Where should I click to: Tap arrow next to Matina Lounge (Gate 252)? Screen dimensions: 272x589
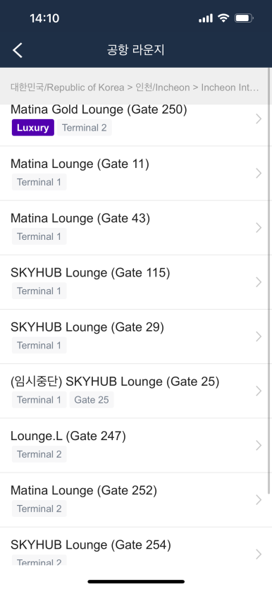259,500
